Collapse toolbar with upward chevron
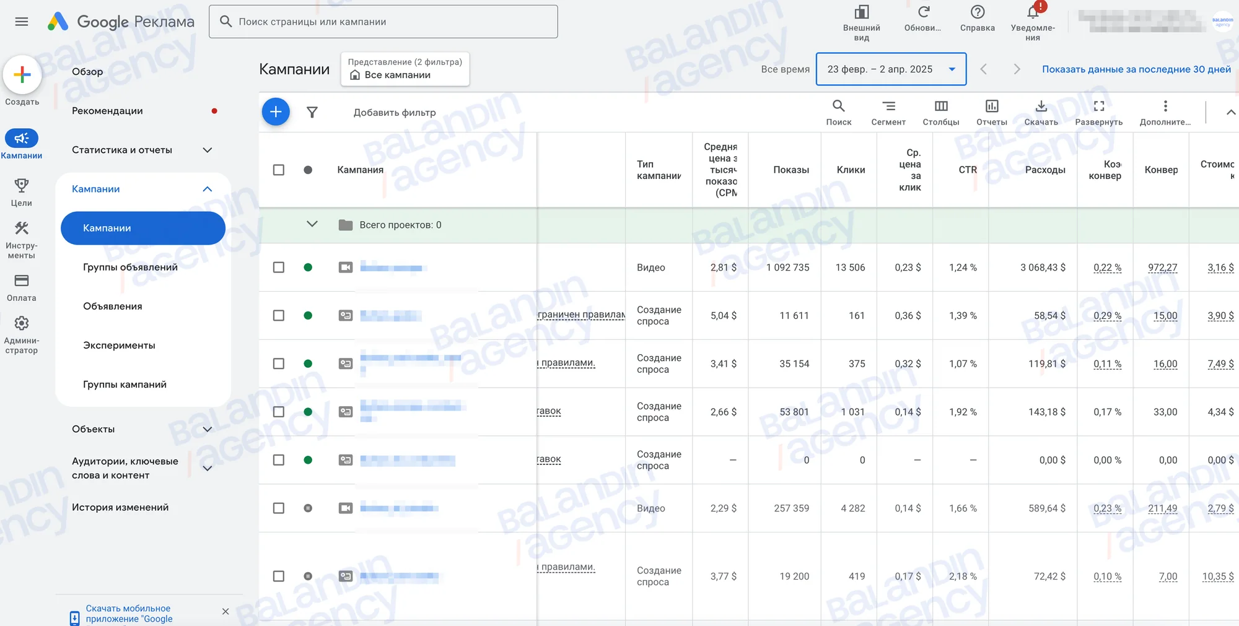Viewport: 1239px width, 626px height. click(1230, 112)
